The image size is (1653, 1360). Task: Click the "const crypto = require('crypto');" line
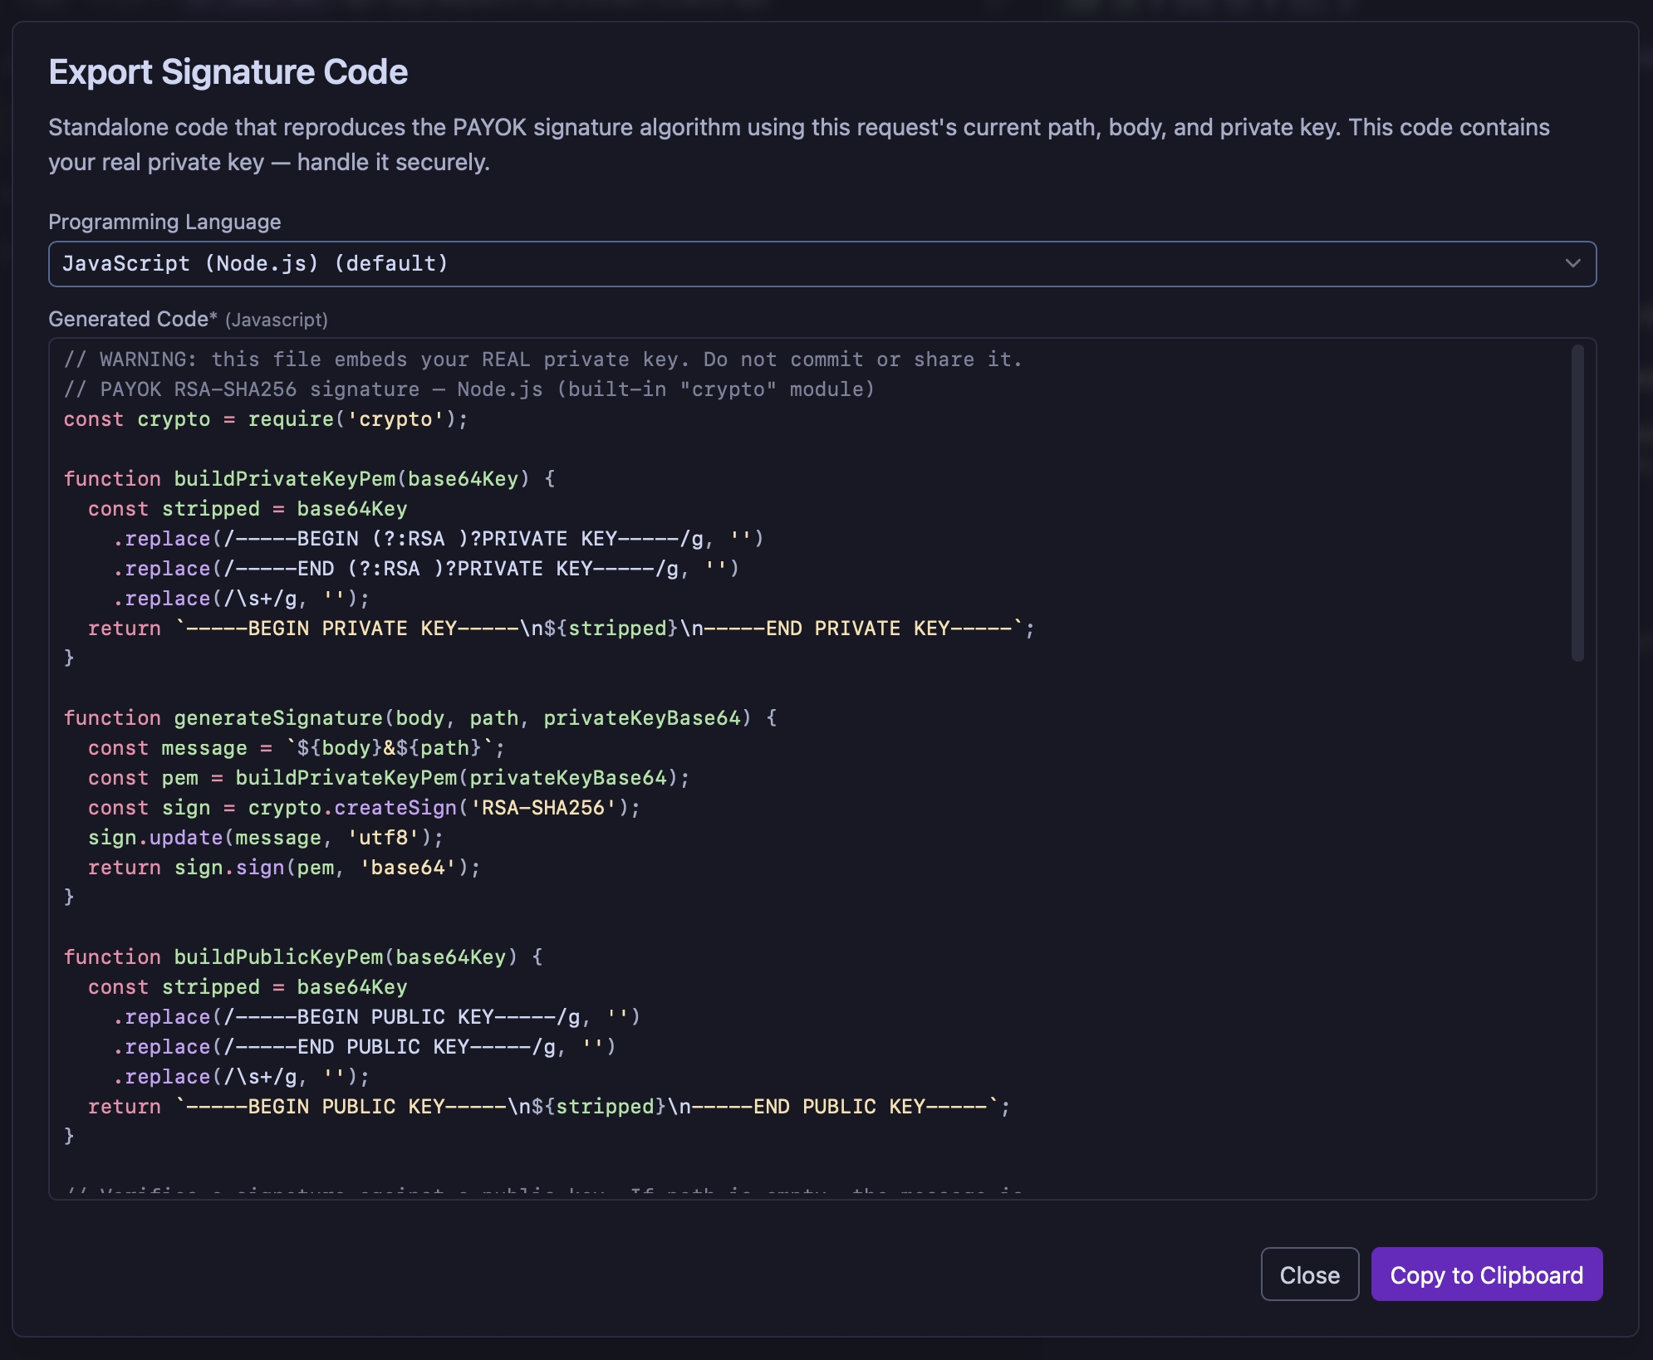[266, 419]
